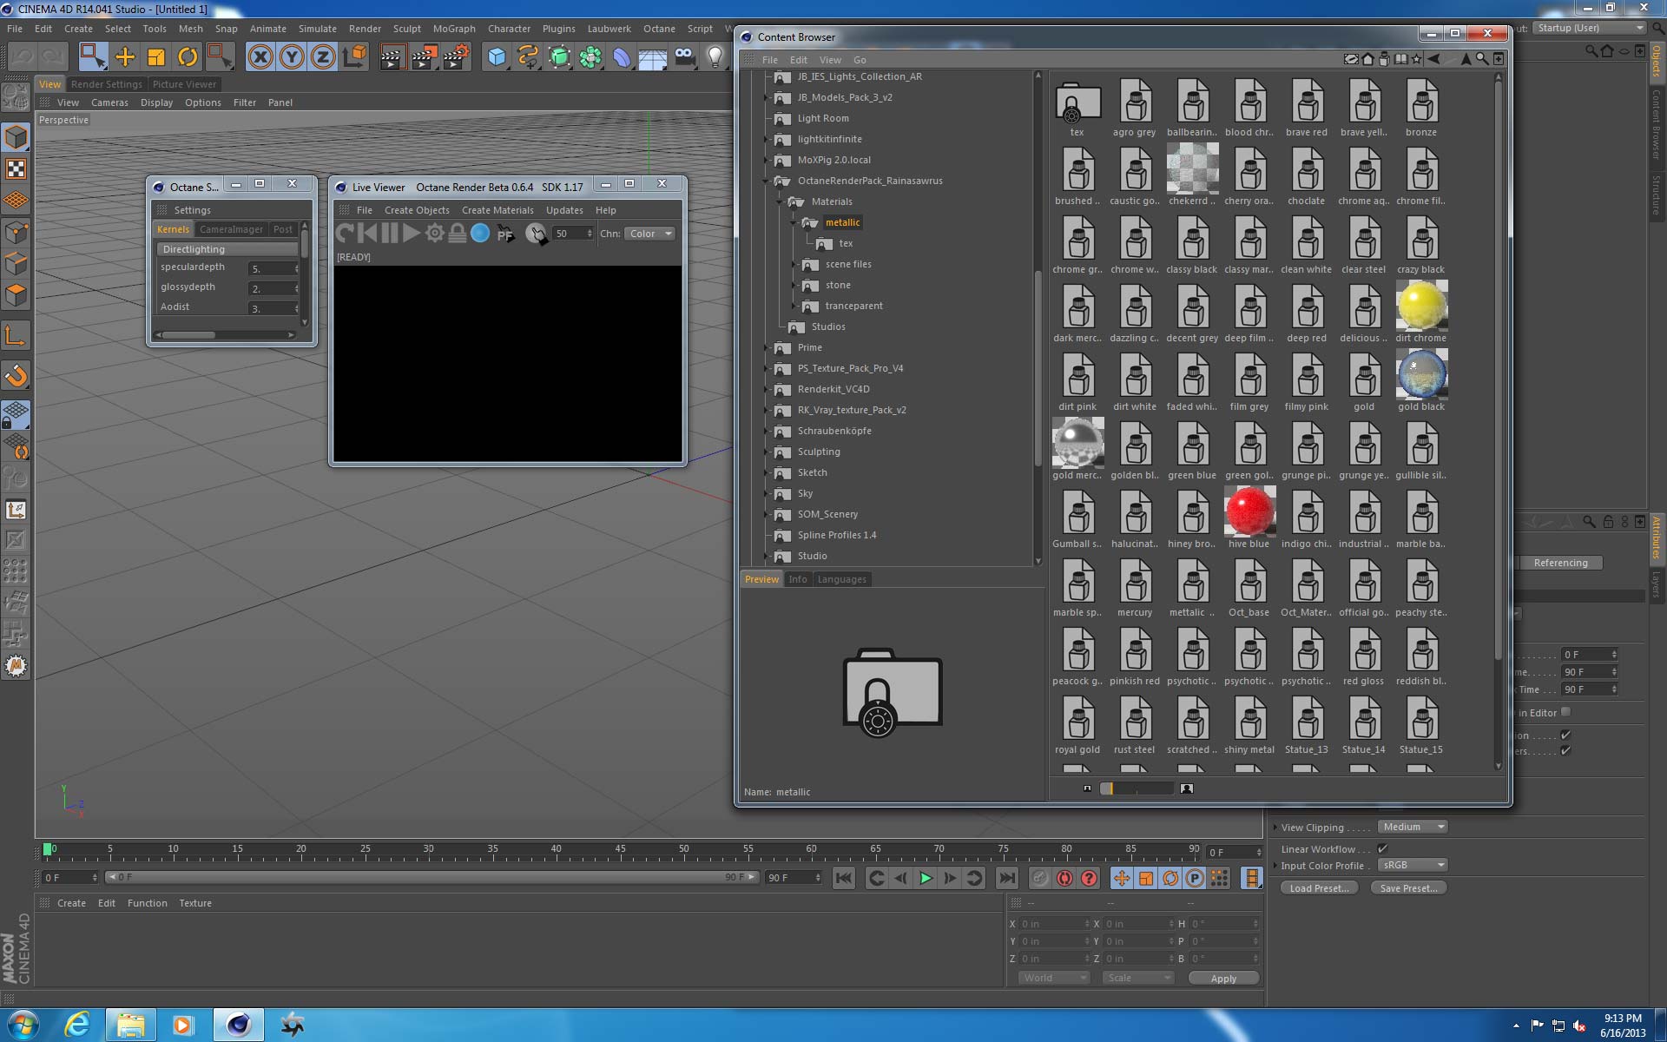The width and height of the screenshot is (1667, 1042).
Task: Toggle the X axis lock icon
Action: [x=260, y=57]
